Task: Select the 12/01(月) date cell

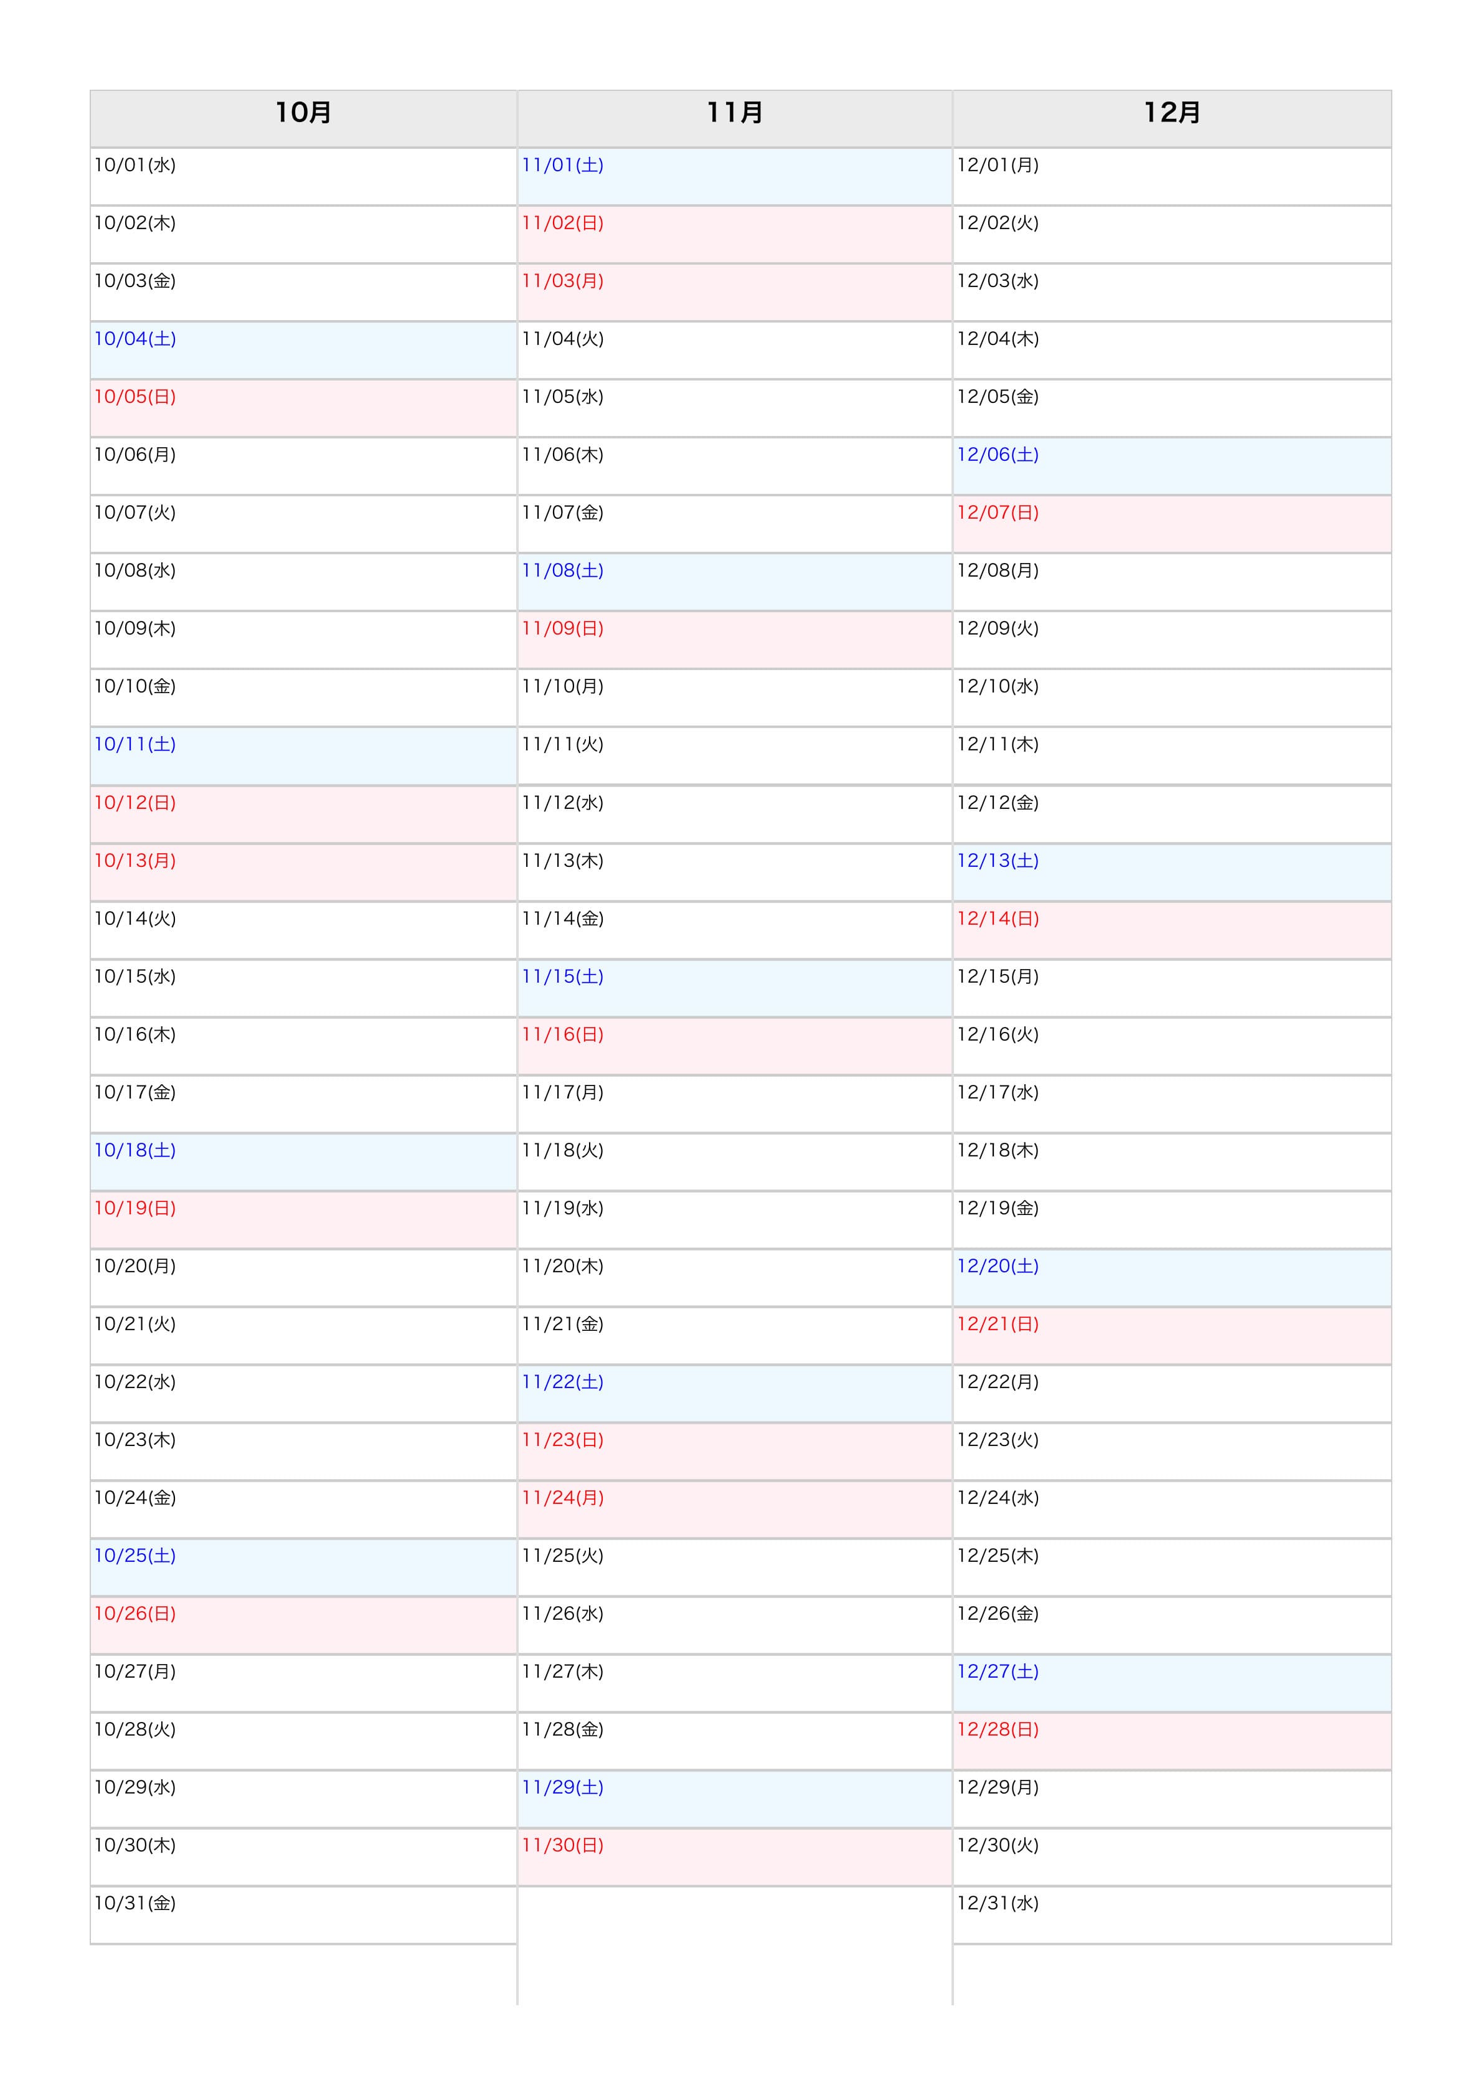Action: coord(1172,176)
